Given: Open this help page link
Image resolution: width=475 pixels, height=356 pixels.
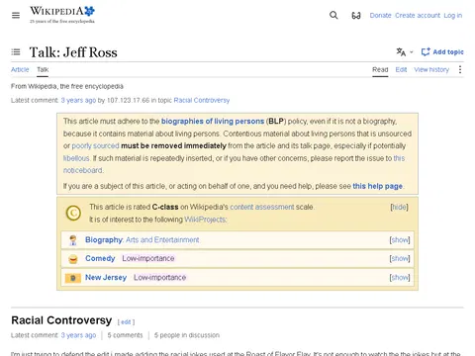Looking at the screenshot, I should click(x=378, y=186).
